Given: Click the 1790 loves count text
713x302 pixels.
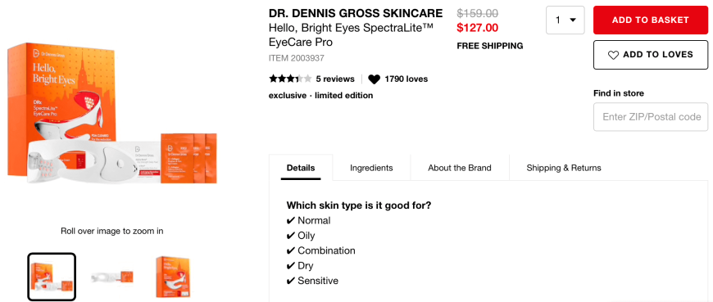Looking at the screenshot, I should click(406, 79).
